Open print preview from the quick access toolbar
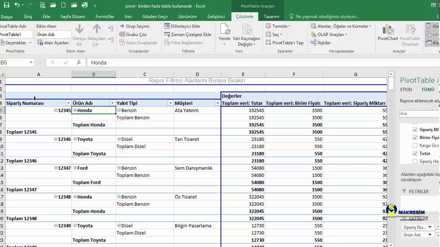440x247 pixels. (43, 5)
